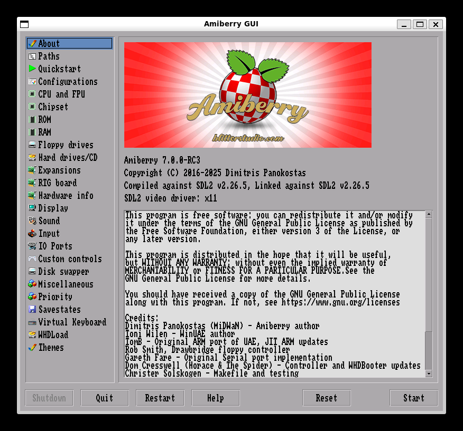
Task: Click the Floppy drives disk icon
Action: click(x=32, y=145)
